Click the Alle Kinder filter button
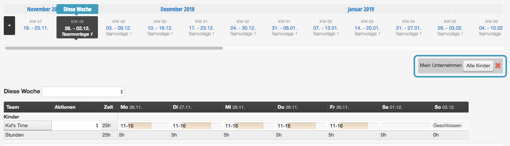Screen dimensions: 510x146 click(x=478, y=65)
